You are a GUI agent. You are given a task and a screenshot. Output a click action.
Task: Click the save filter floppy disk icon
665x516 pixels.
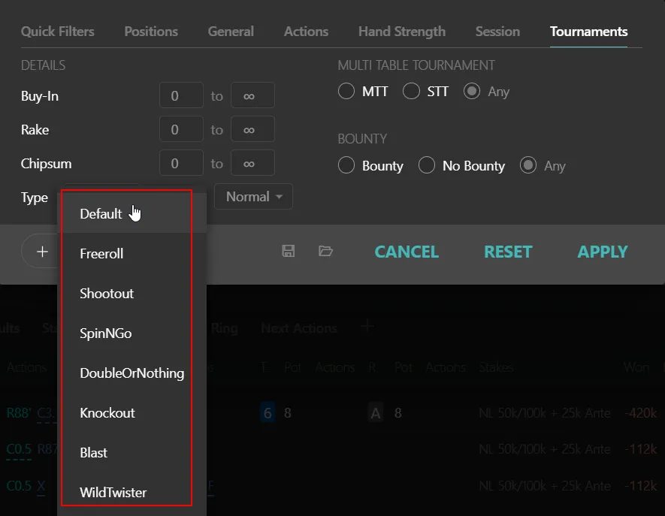(x=289, y=252)
